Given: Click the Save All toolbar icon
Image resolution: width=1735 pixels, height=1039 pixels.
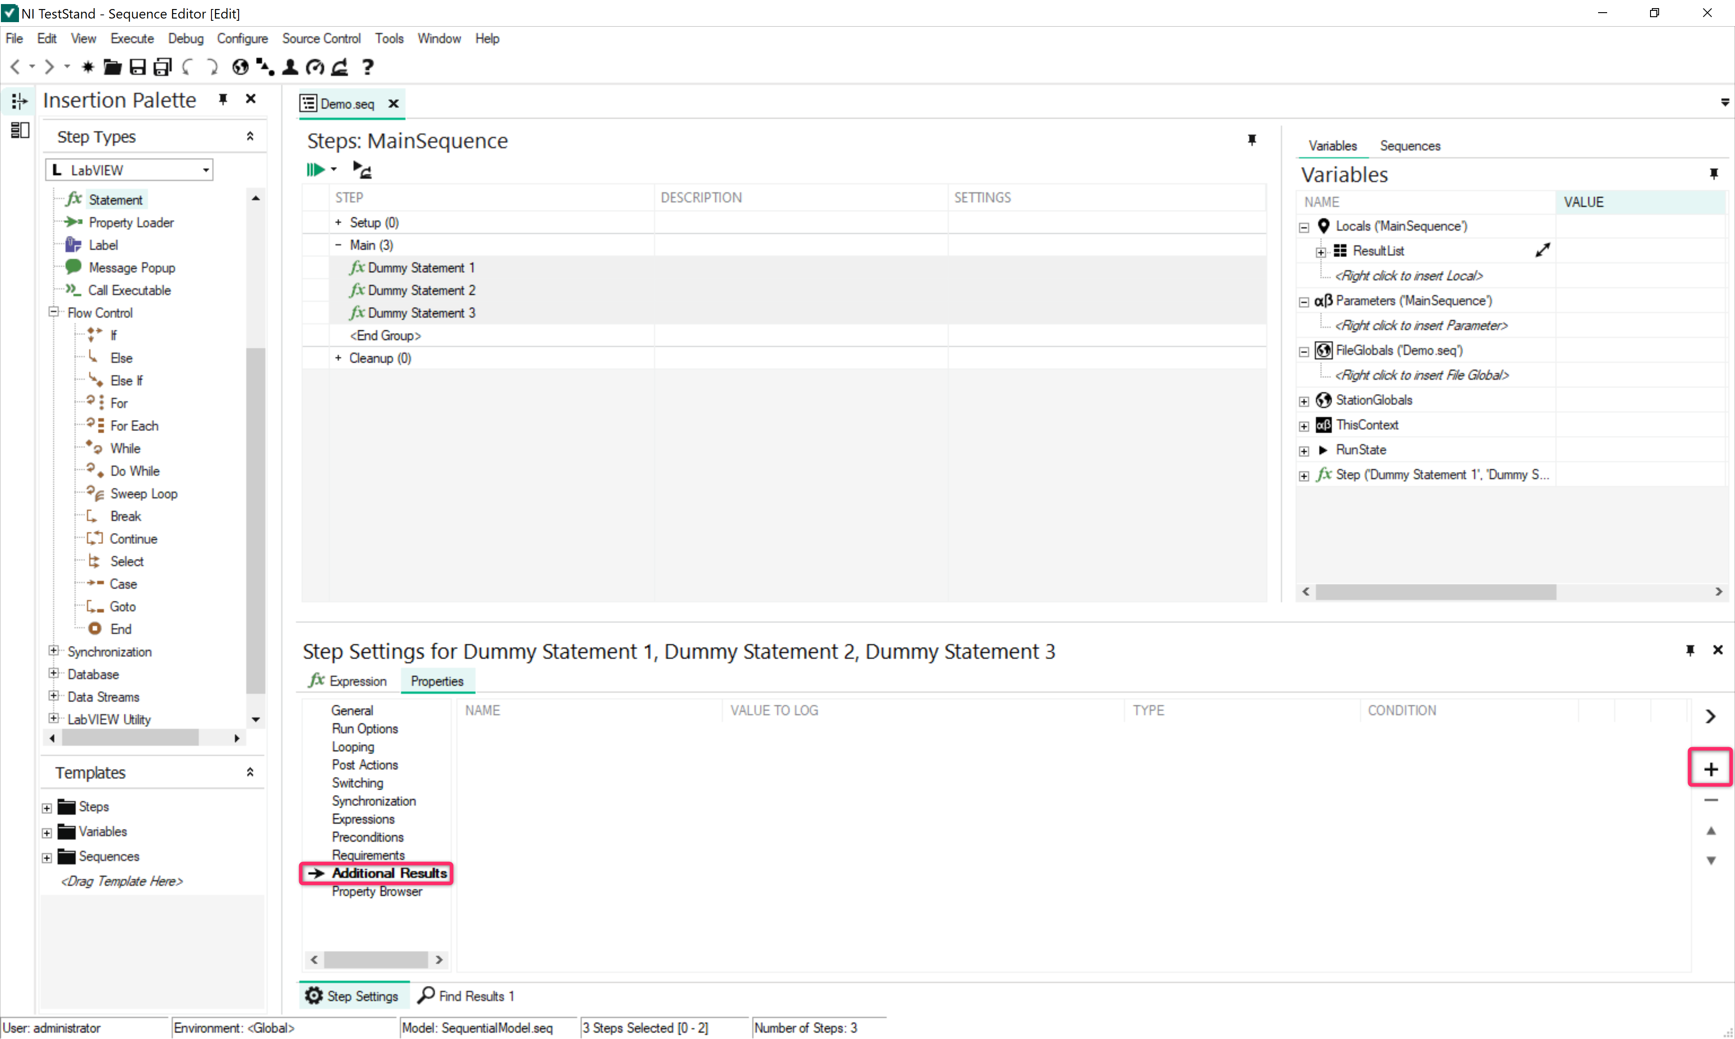Looking at the screenshot, I should point(163,67).
